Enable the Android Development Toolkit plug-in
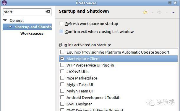The height and width of the screenshot is (111, 180). (x=62, y=97)
